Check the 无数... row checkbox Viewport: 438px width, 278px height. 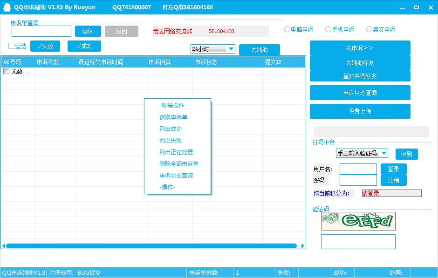(x=6, y=71)
